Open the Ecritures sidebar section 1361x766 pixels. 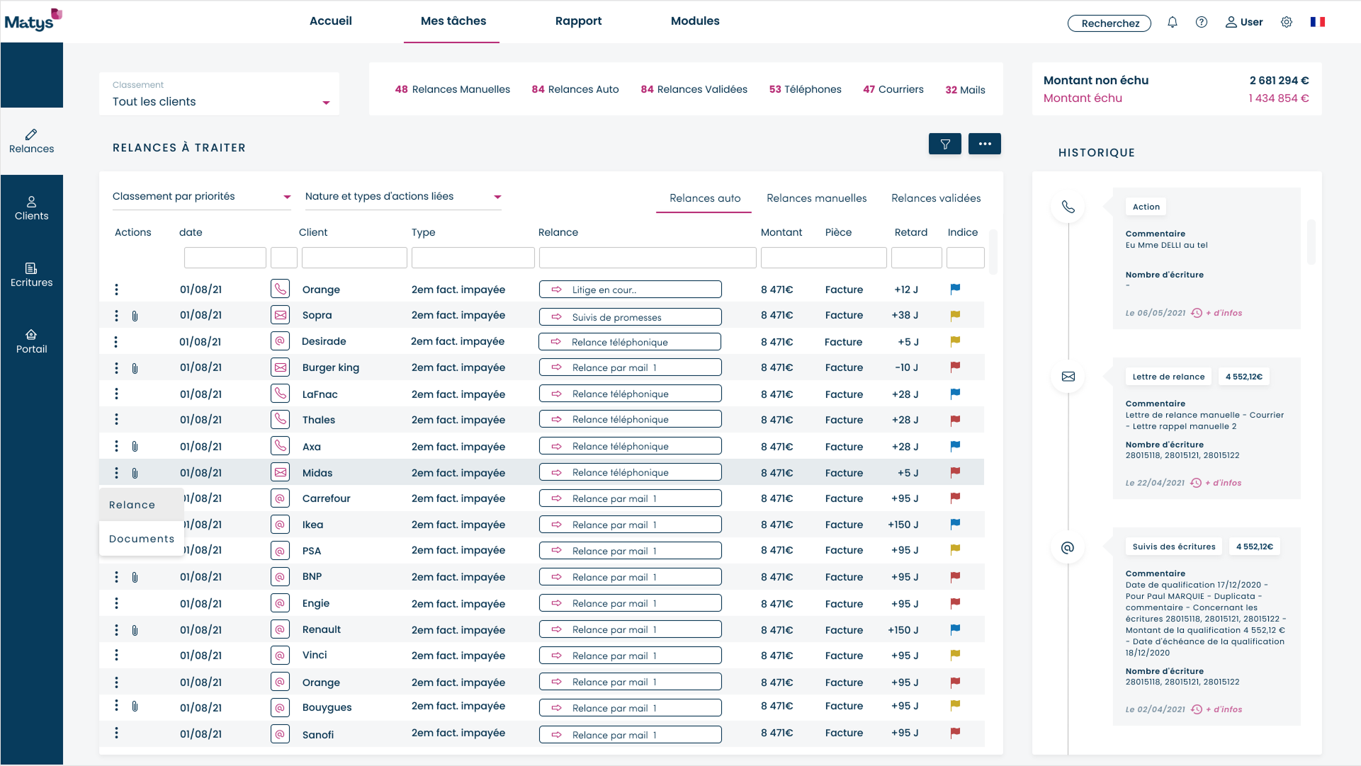31,275
